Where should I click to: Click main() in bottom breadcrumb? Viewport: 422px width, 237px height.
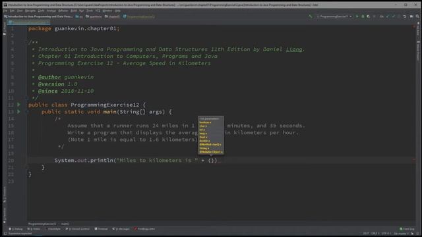click(x=65, y=224)
